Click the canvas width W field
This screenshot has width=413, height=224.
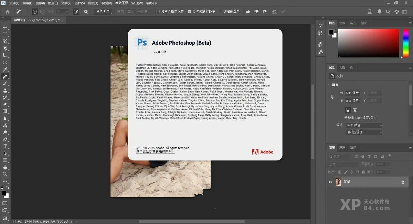tap(351, 93)
